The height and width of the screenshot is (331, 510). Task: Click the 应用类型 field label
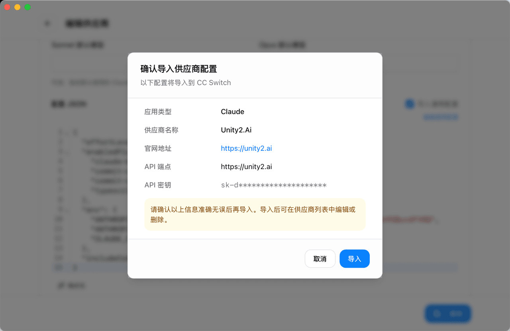pyautogui.click(x=158, y=112)
